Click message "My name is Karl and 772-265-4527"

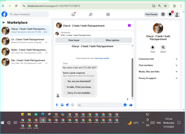pos(80,67)
